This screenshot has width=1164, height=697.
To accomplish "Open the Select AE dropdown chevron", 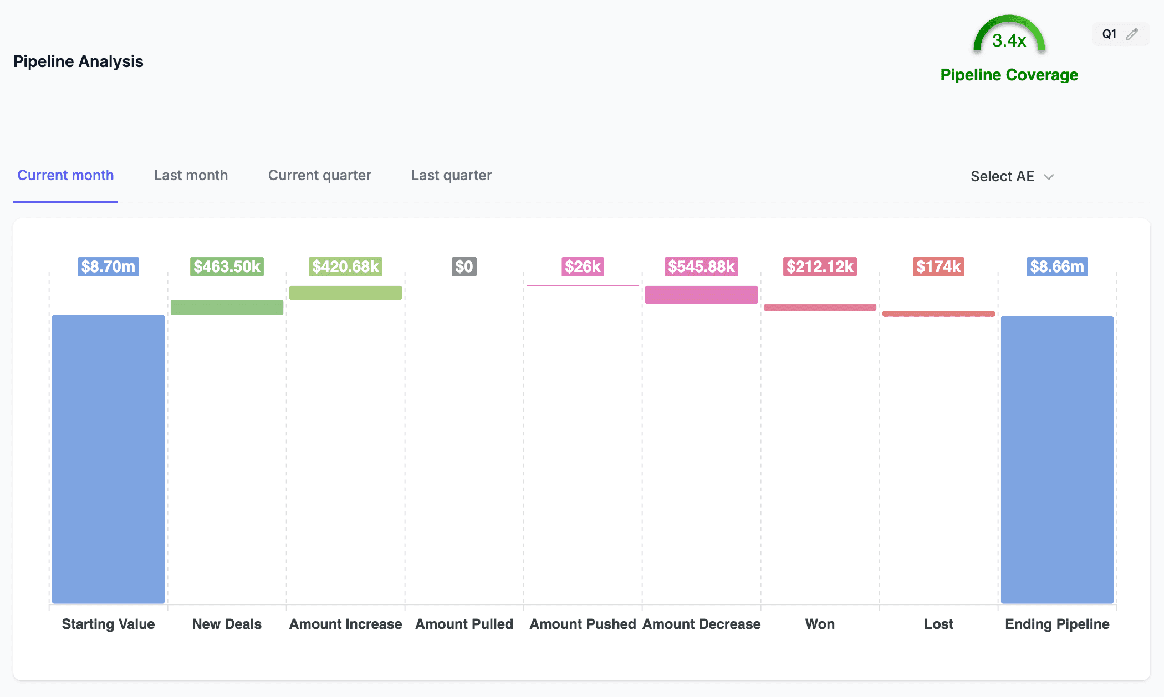I will (1049, 177).
